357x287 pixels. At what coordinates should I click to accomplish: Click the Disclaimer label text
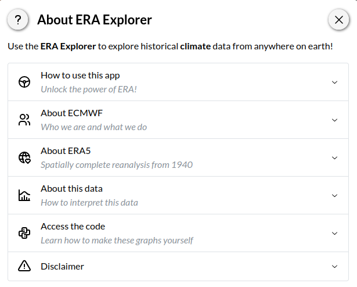tap(62, 266)
